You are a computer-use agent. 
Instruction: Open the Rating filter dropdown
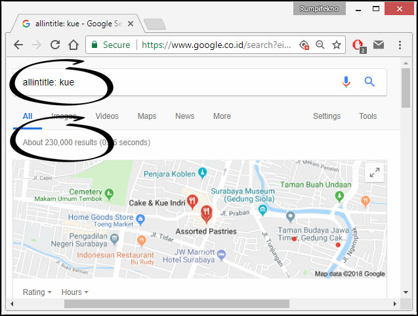[37, 292]
